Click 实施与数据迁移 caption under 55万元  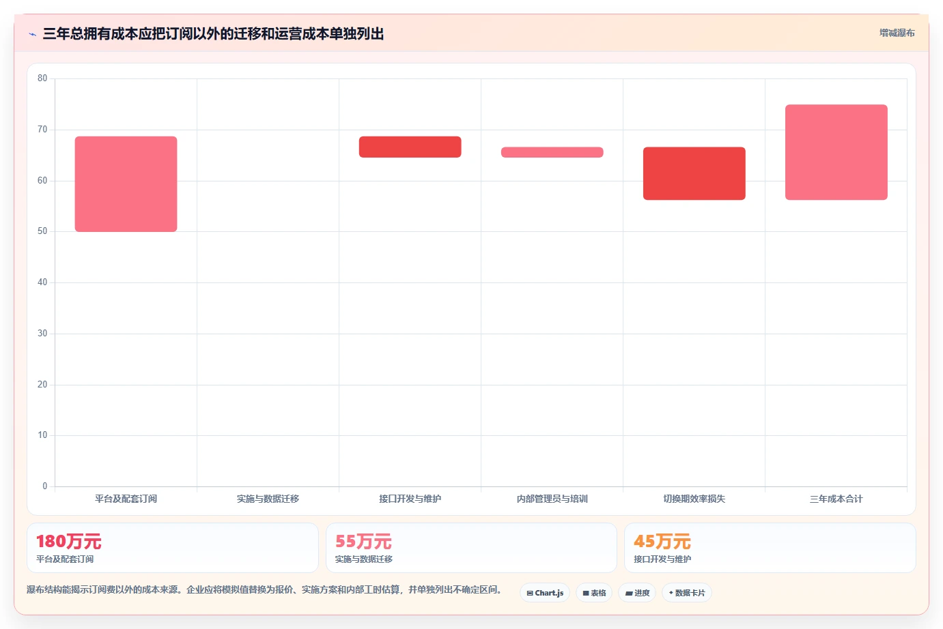pyautogui.click(x=364, y=559)
